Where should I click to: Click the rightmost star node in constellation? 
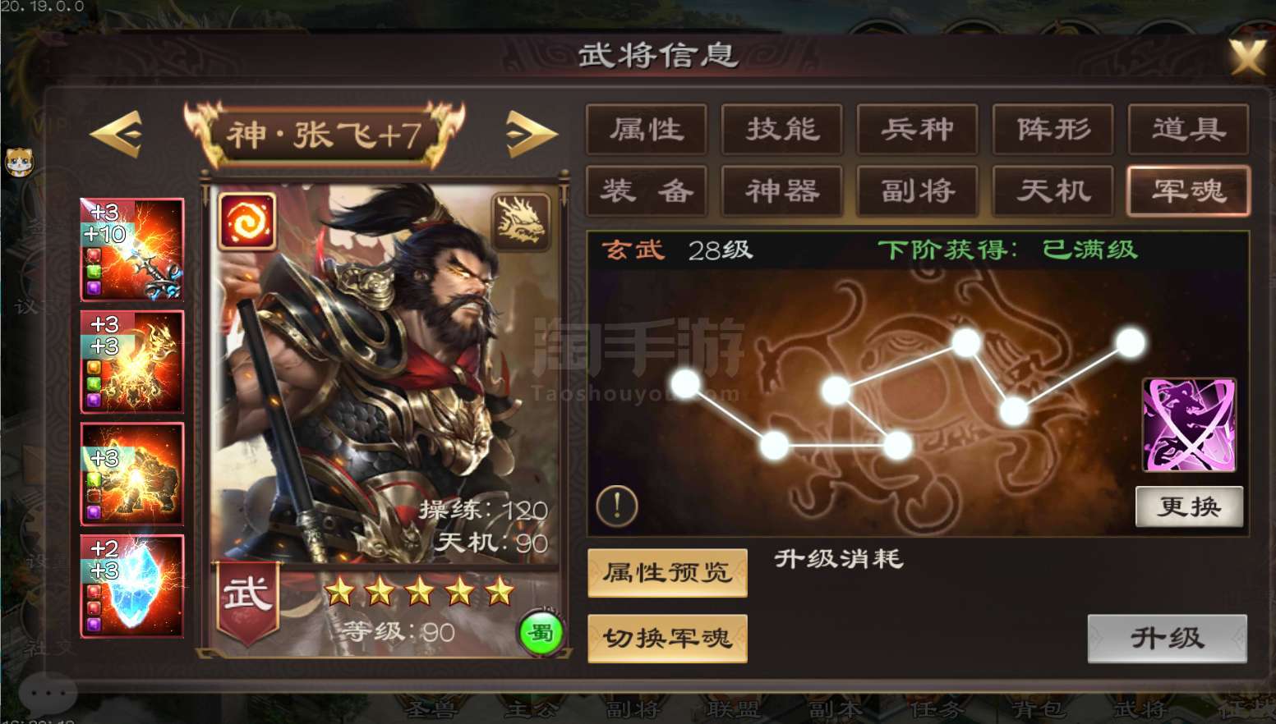(1131, 342)
